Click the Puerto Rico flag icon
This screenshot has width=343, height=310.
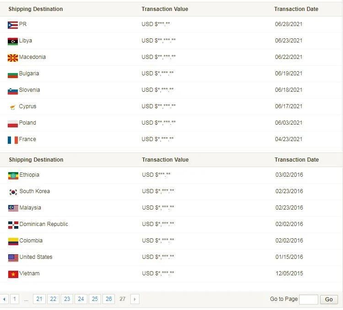(x=13, y=25)
